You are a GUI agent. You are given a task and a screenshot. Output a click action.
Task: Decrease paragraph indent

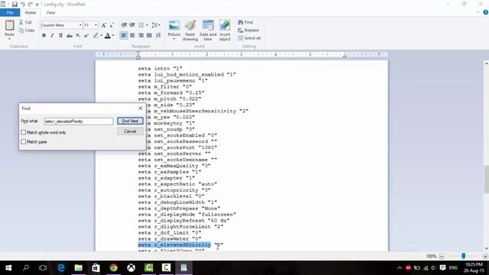(124, 25)
